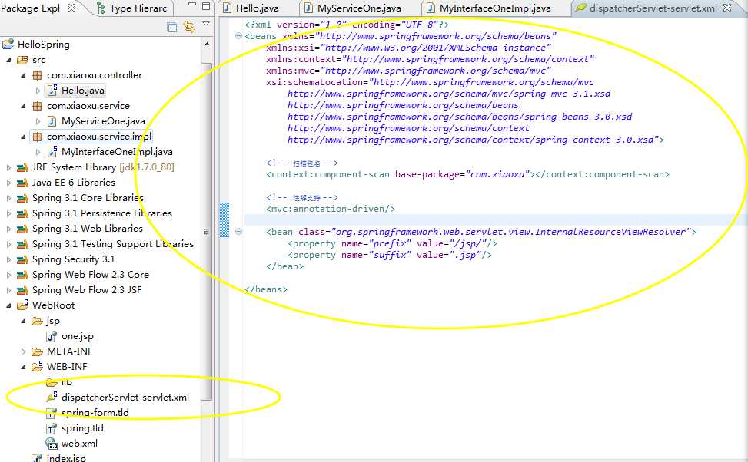The height and width of the screenshot is (462, 748).
Task: Select the spring-form.tld file
Action: (95, 413)
